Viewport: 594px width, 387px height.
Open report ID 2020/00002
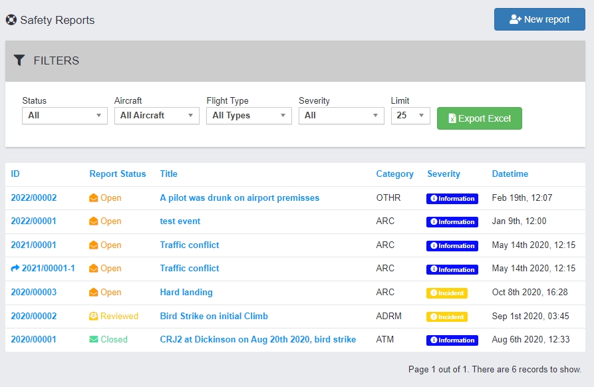pos(34,317)
